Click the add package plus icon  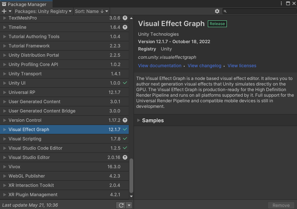[4, 11]
